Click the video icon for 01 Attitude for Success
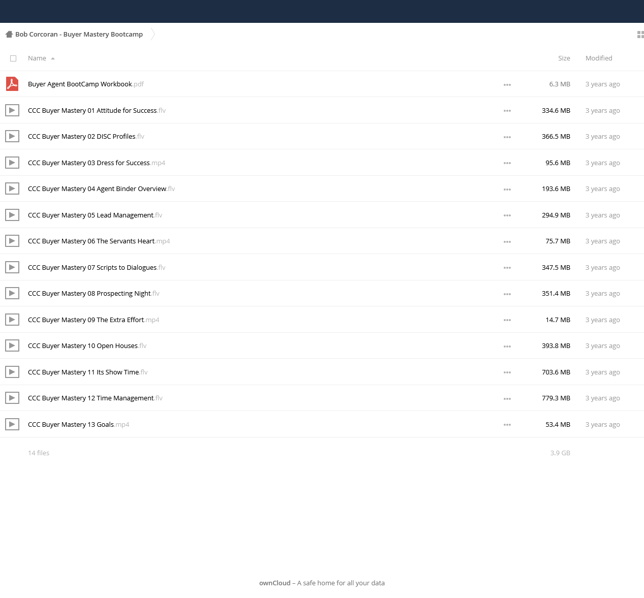 pyautogui.click(x=12, y=110)
